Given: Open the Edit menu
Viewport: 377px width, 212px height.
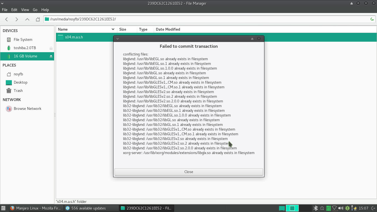Looking at the screenshot, I should click(14, 10).
